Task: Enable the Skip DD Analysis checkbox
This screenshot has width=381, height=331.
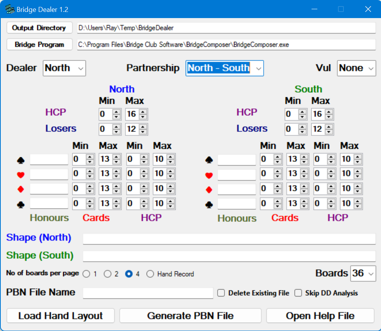Action: tap(299, 293)
